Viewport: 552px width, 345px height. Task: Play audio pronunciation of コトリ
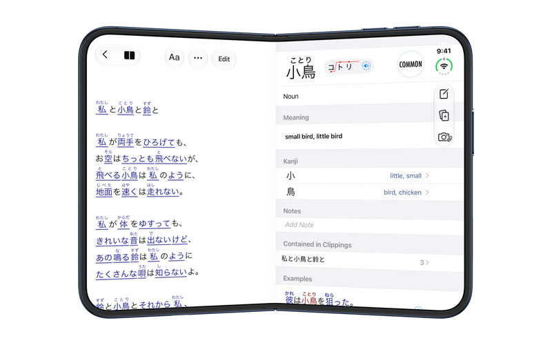pyautogui.click(x=366, y=66)
